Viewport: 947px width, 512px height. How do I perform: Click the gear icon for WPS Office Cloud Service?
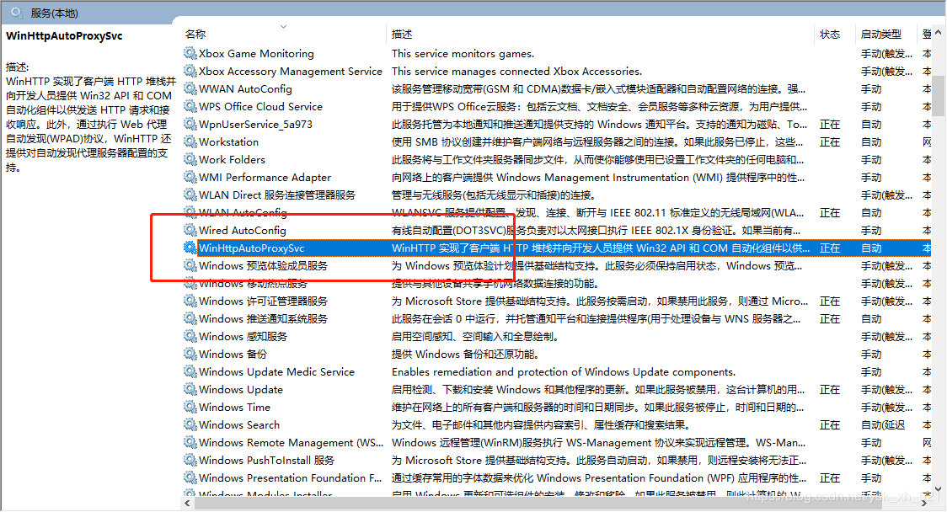[x=190, y=107]
